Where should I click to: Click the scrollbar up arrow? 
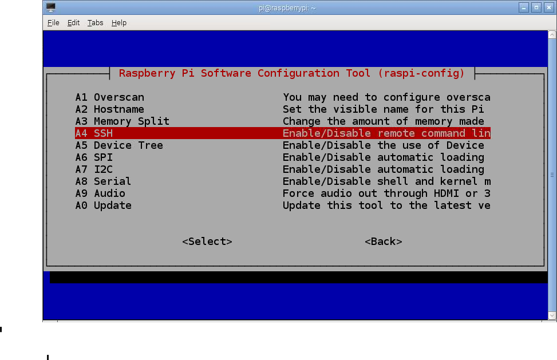pos(552,35)
